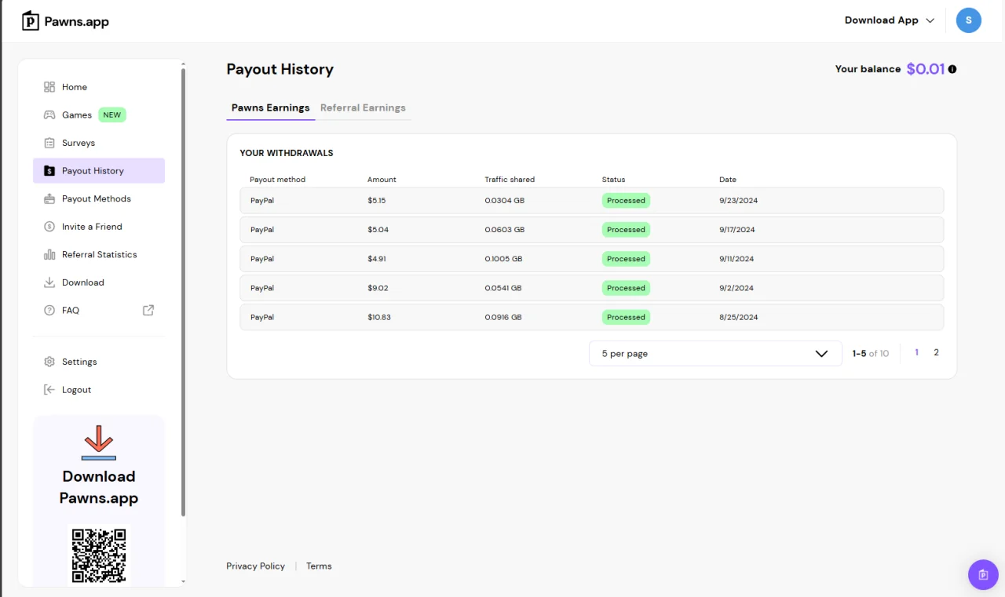Click the Payout History dollar icon
This screenshot has width=1005, height=597.
tap(49, 171)
